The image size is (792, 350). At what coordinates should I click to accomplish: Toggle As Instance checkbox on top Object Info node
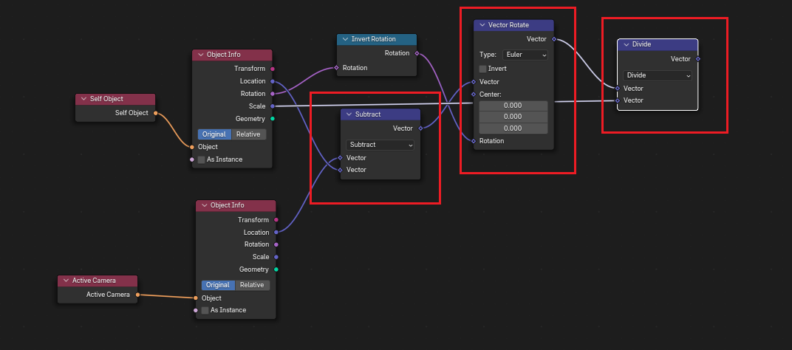[x=201, y=159]
